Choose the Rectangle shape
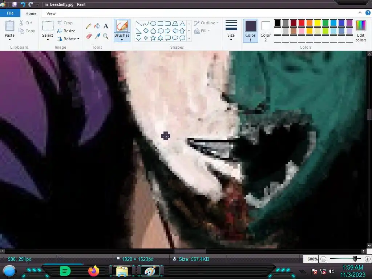 [x=160, y=24]
